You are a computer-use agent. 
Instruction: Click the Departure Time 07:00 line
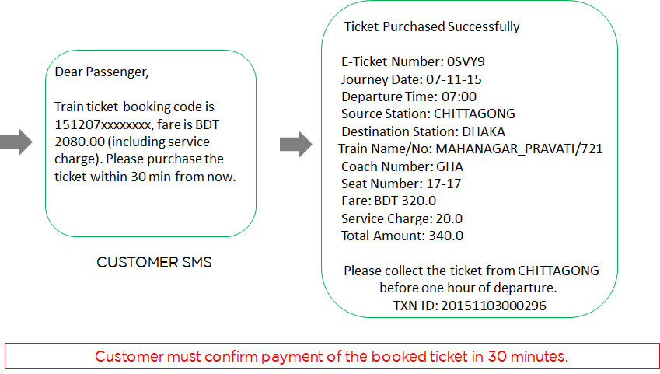pos(409,97)
